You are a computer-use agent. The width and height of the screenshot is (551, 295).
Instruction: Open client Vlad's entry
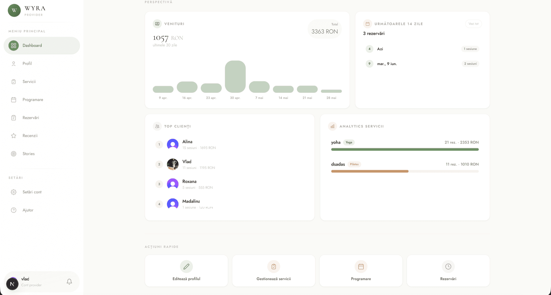230,164
